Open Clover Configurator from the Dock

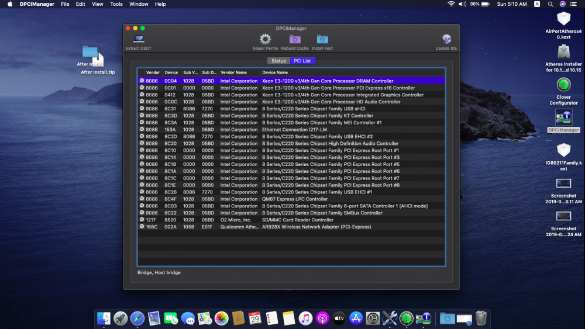click(x=407, y=318)
